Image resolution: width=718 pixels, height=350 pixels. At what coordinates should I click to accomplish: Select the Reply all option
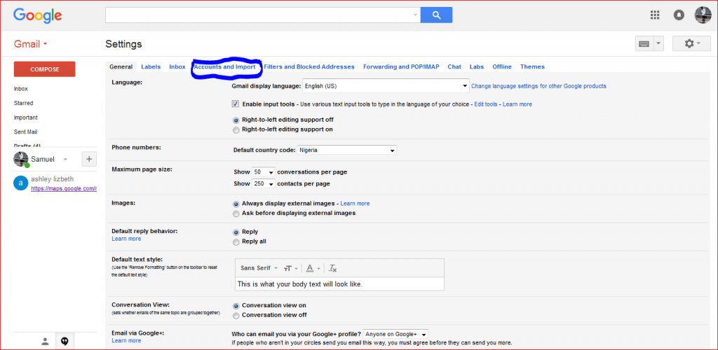(x=236, y=241)
